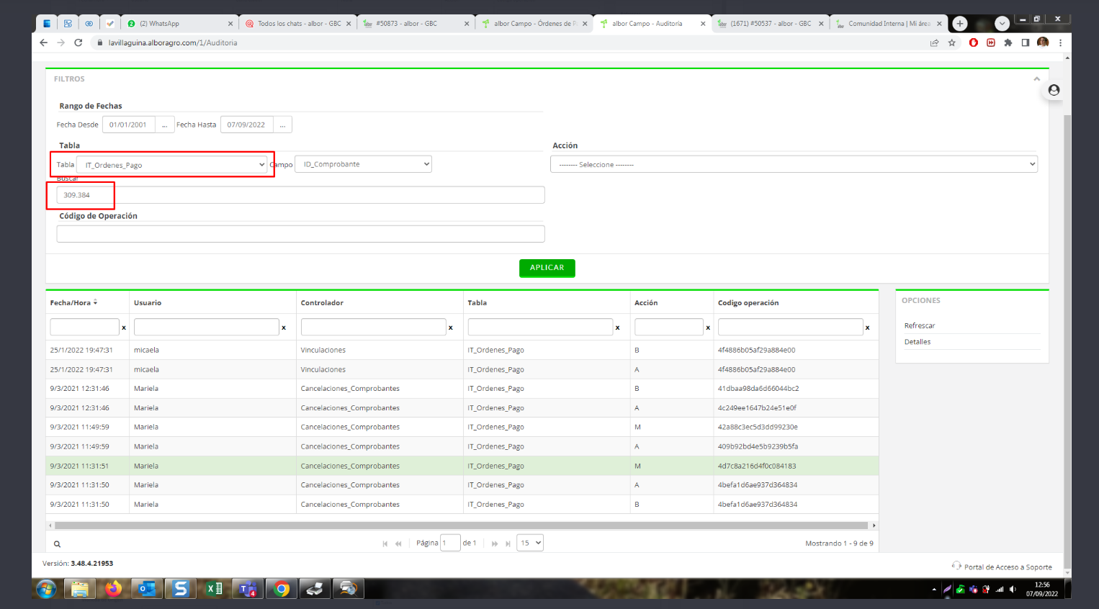Viewport: 1099px width, 609px height.
Task: Click the browser address bar URL
Action: point(173,42)
